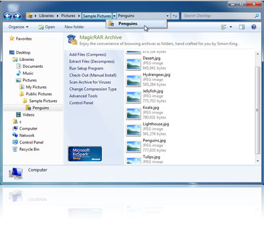This screenshot has width=264, height=234.
Task: Click Scan Archive for Viruses link
Action: pos(90,82)
